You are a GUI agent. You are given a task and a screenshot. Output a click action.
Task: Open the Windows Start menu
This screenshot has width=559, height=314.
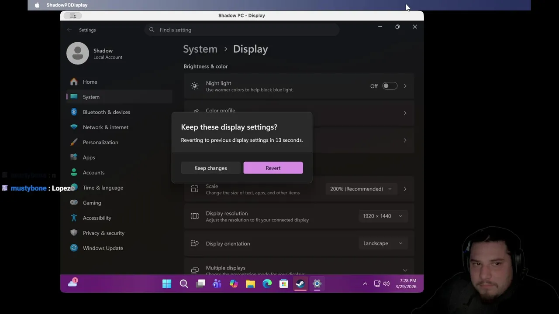point(167,284)
